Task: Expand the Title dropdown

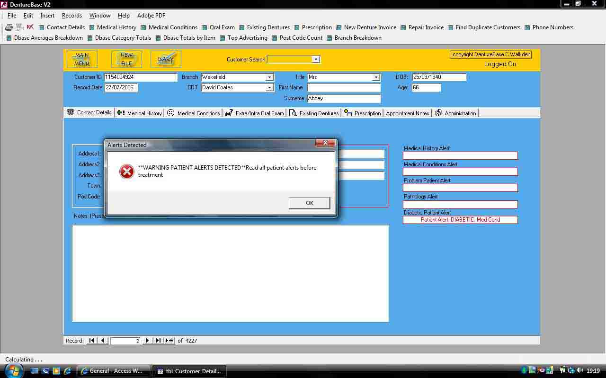Action: point(376,77)
